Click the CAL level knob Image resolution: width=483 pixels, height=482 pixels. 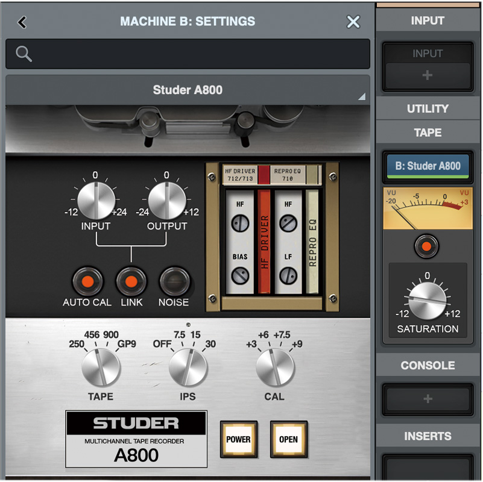(x=275, y=368)
